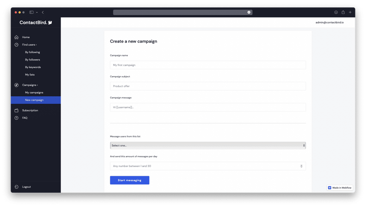Select New campaign in sidebar
The width and height of the screenshot is (366, 207).
(x=36, y=100)
